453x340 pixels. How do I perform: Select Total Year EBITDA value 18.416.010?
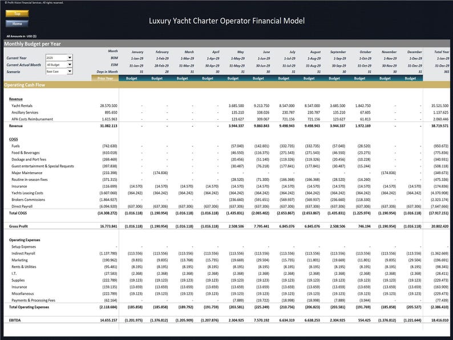pyautogui.click(x=440, y=321)
